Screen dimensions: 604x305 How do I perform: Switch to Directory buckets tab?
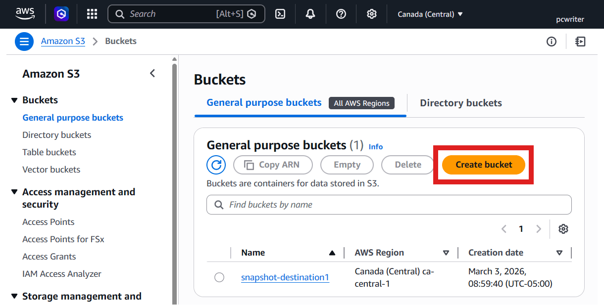461,103
